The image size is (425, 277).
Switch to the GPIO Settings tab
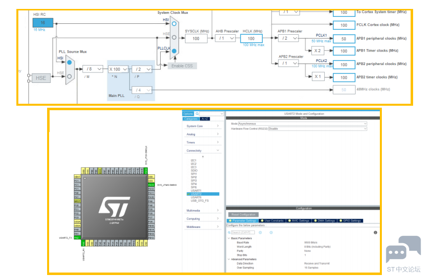point(350,221)
